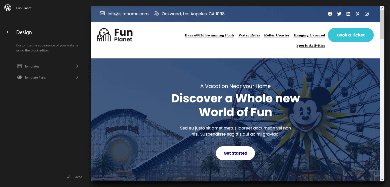This screenshot has width=390, height=187.
Task: Click the Saved checkmark icon
Action: click(68, 177)
